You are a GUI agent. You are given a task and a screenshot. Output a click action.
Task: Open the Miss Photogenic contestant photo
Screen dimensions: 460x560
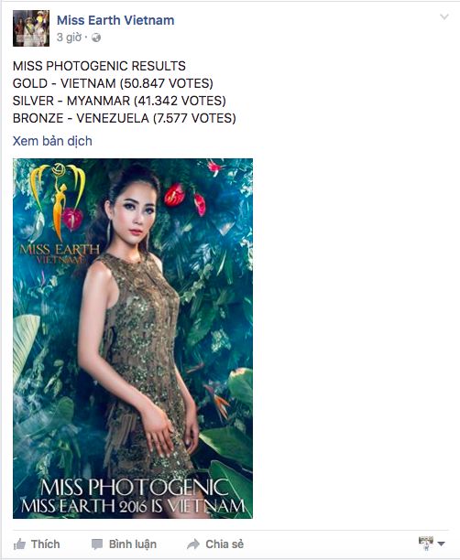[133, 339]
